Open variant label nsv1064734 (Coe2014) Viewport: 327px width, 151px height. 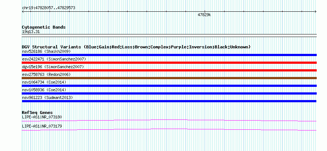pyautogui.click(x=44, y=82)
